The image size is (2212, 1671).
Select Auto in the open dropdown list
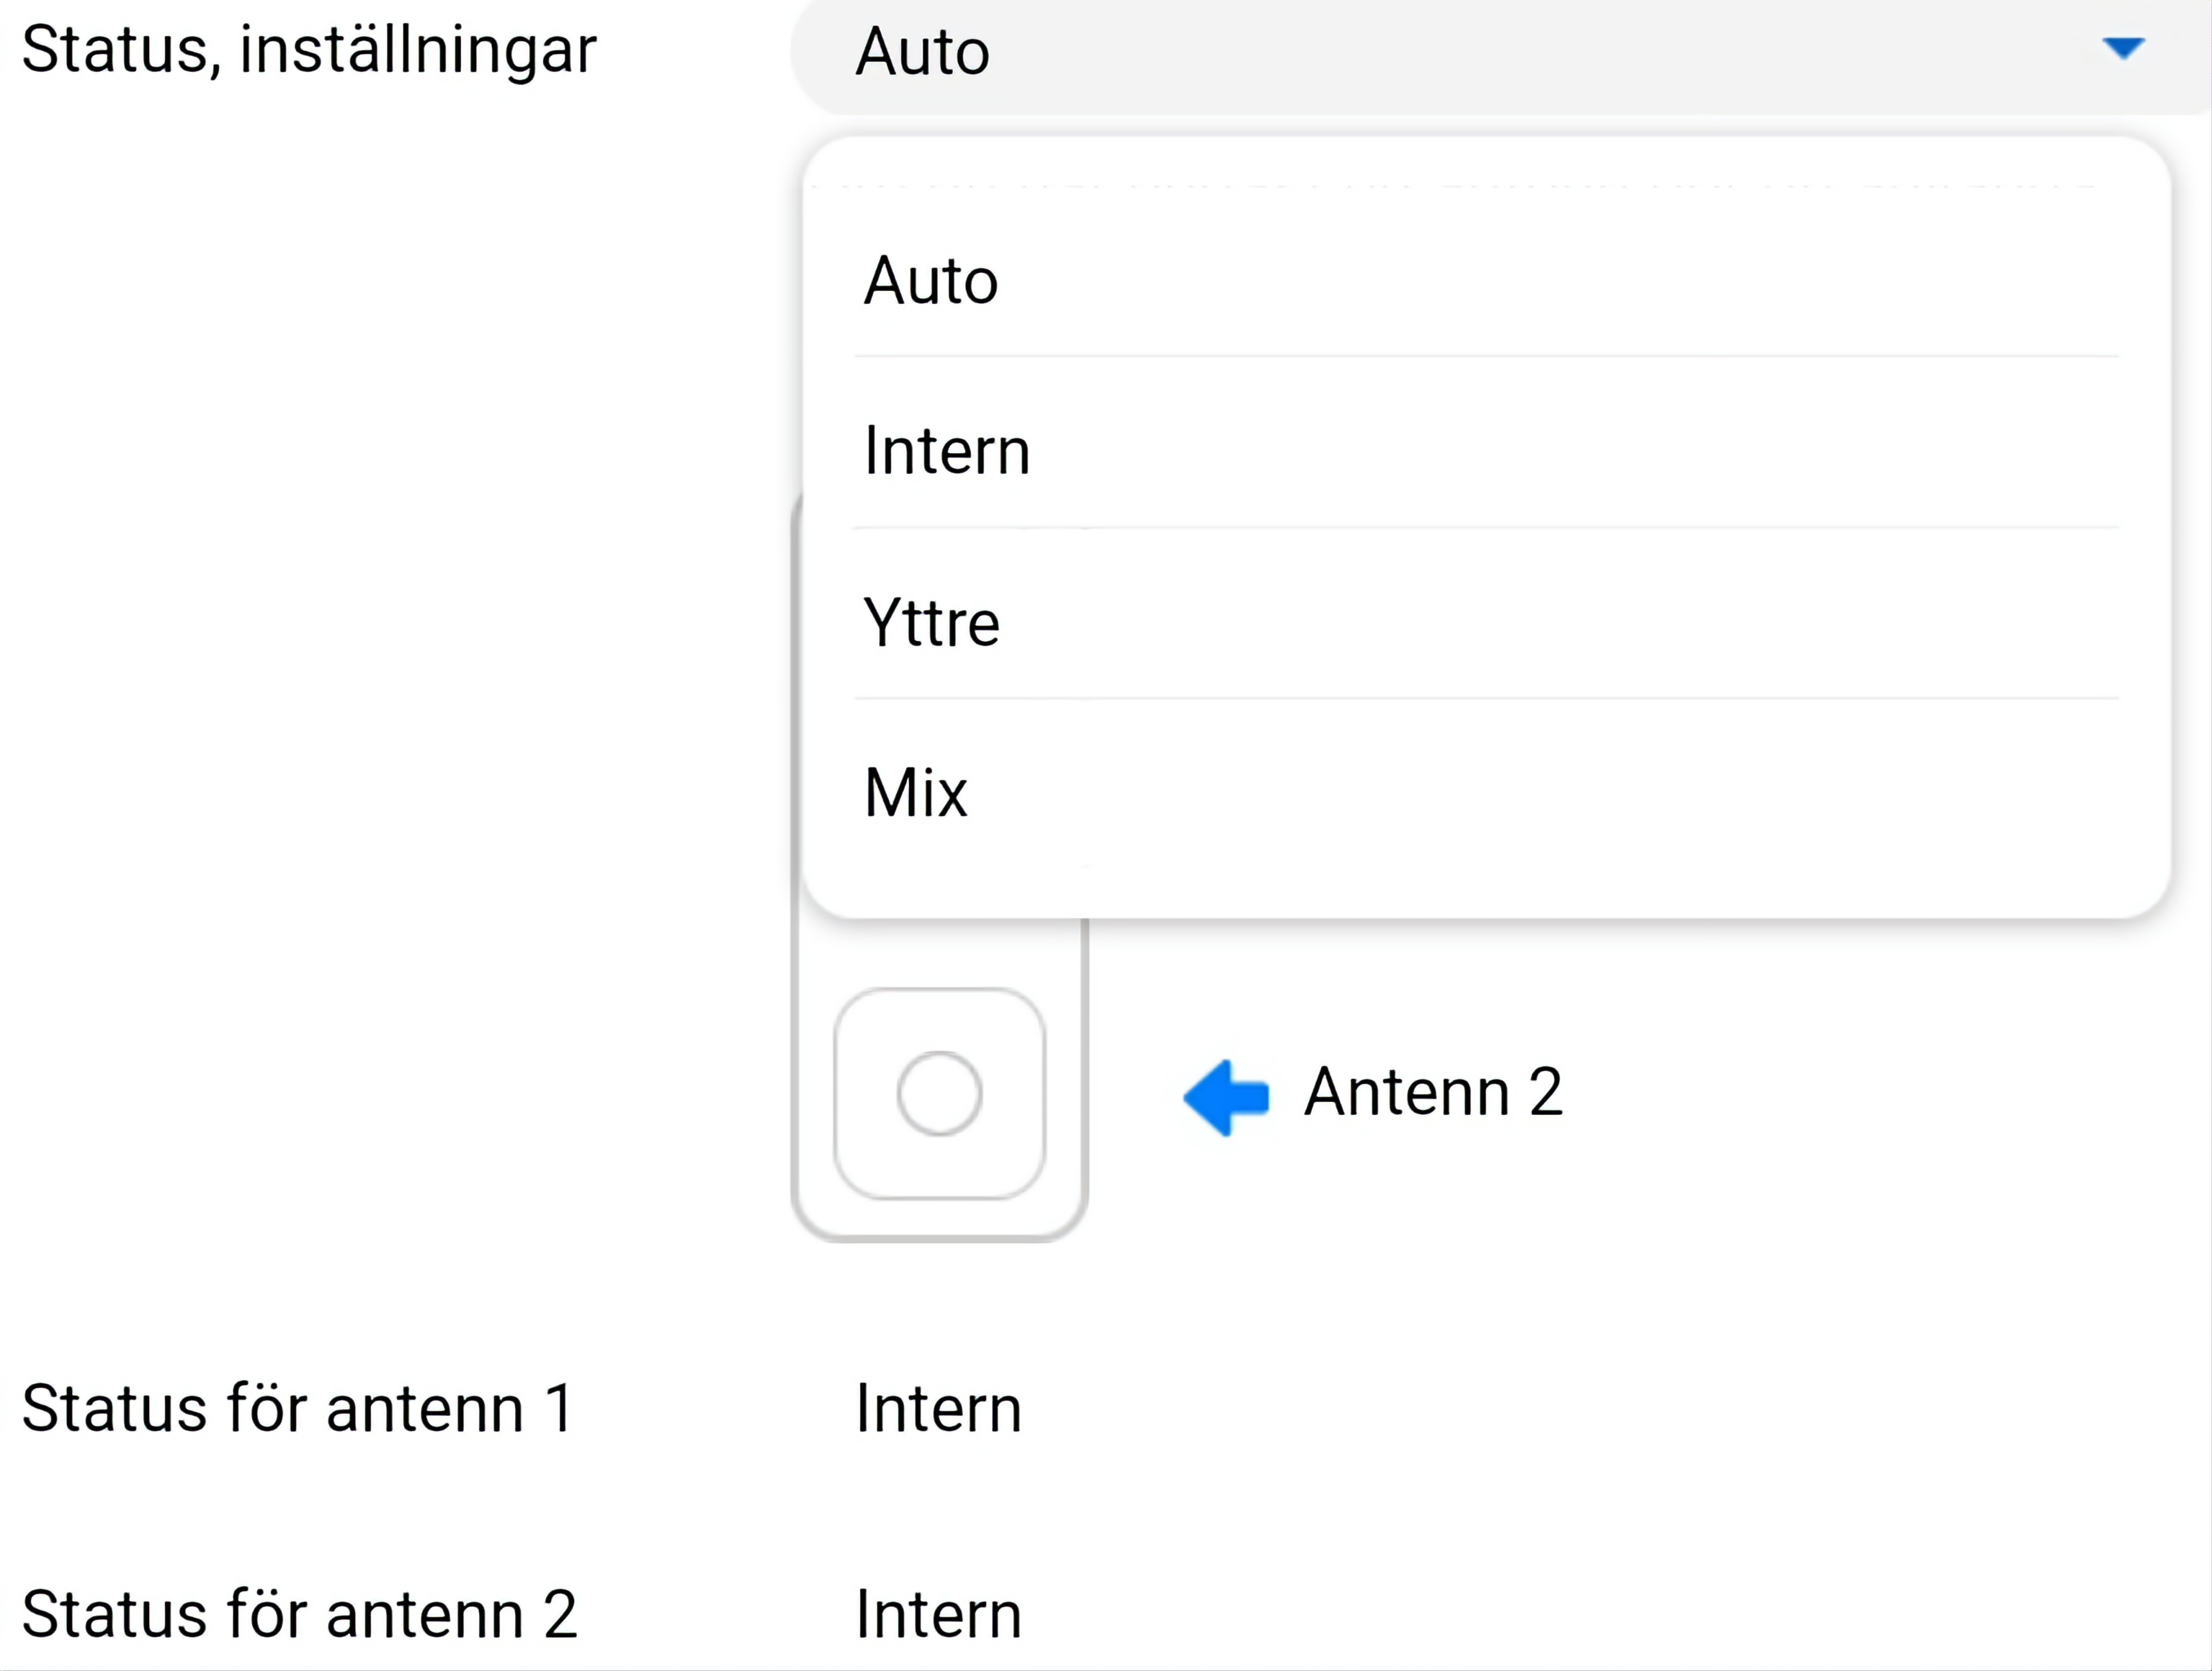(x=931, y=280)
